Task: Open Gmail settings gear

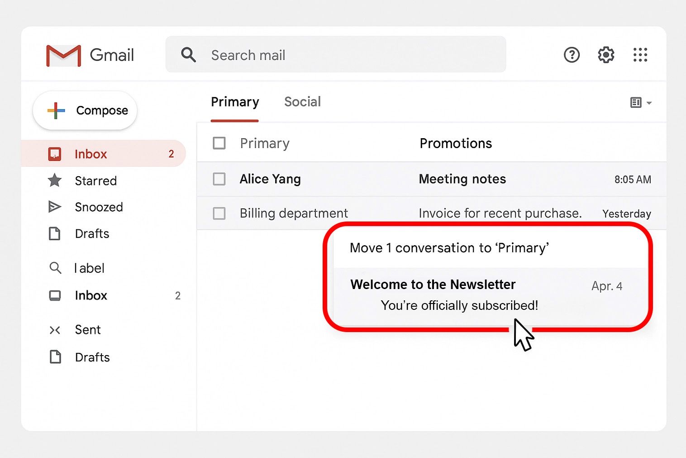Action: pyautogui.click(x=605, y=55)
